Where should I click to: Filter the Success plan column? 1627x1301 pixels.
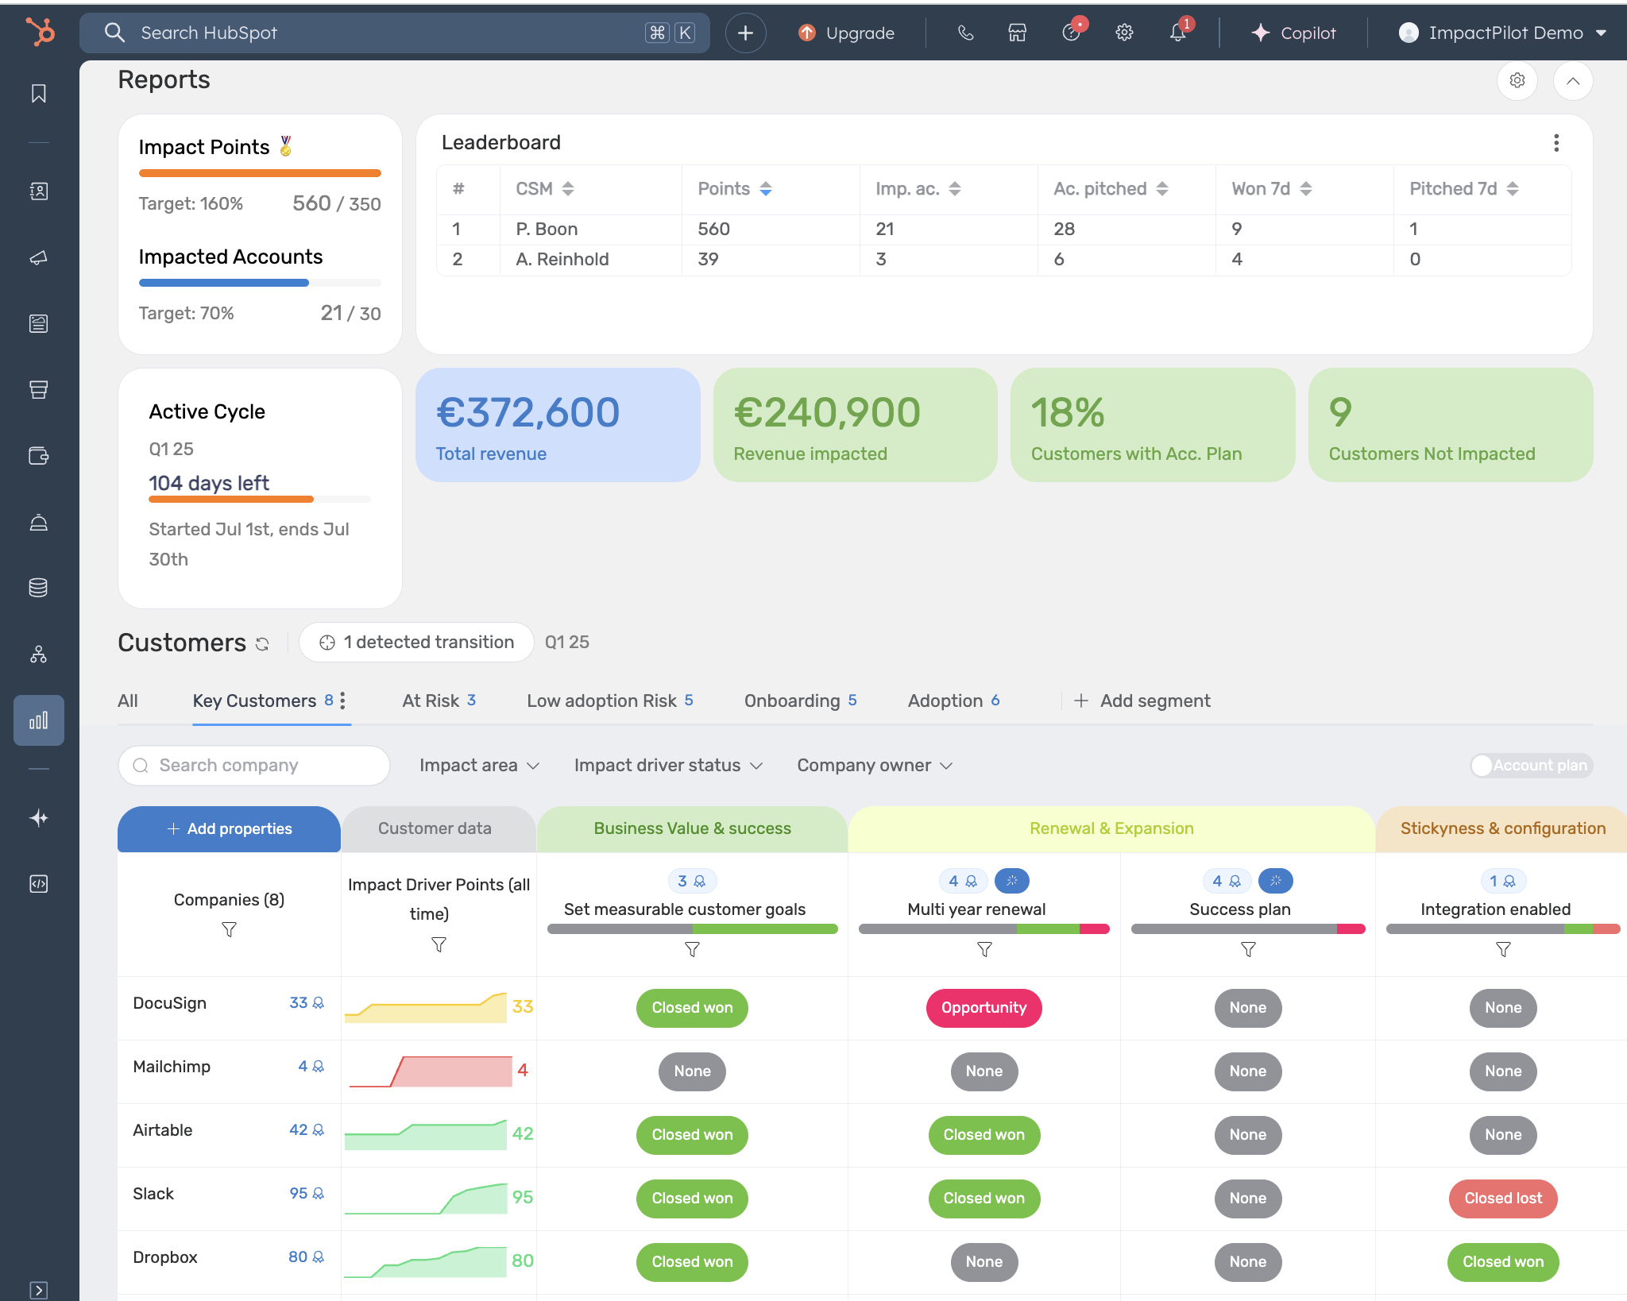(1248, 950)
